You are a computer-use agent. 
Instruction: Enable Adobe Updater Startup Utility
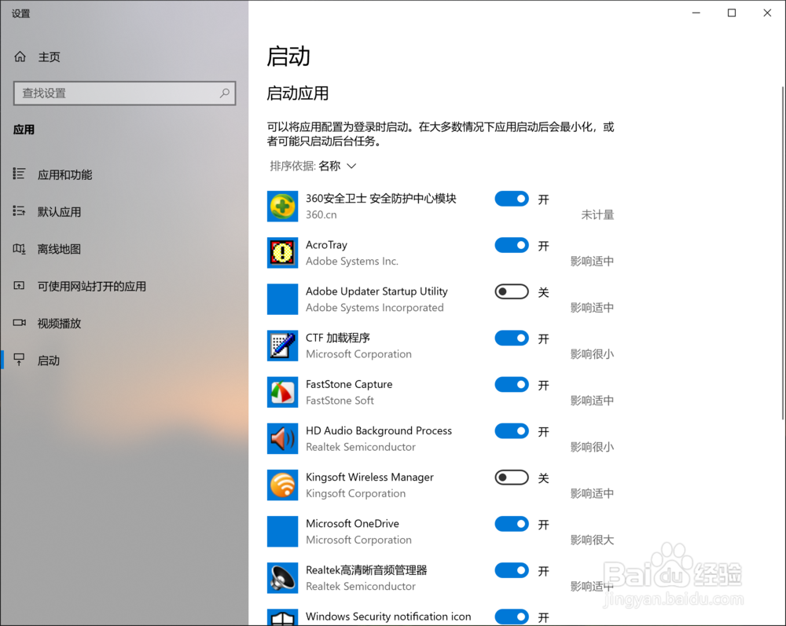512,291
